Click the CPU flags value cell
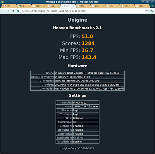Image resolution: width=155 pixels, height=154 pixels. pos(90,85)
